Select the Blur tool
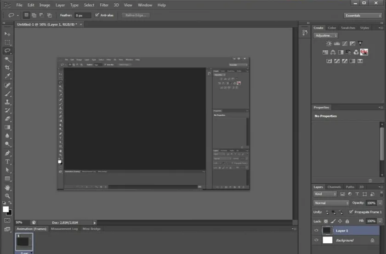The height and width of the screenshot is (254, 386). coord(7,135)
